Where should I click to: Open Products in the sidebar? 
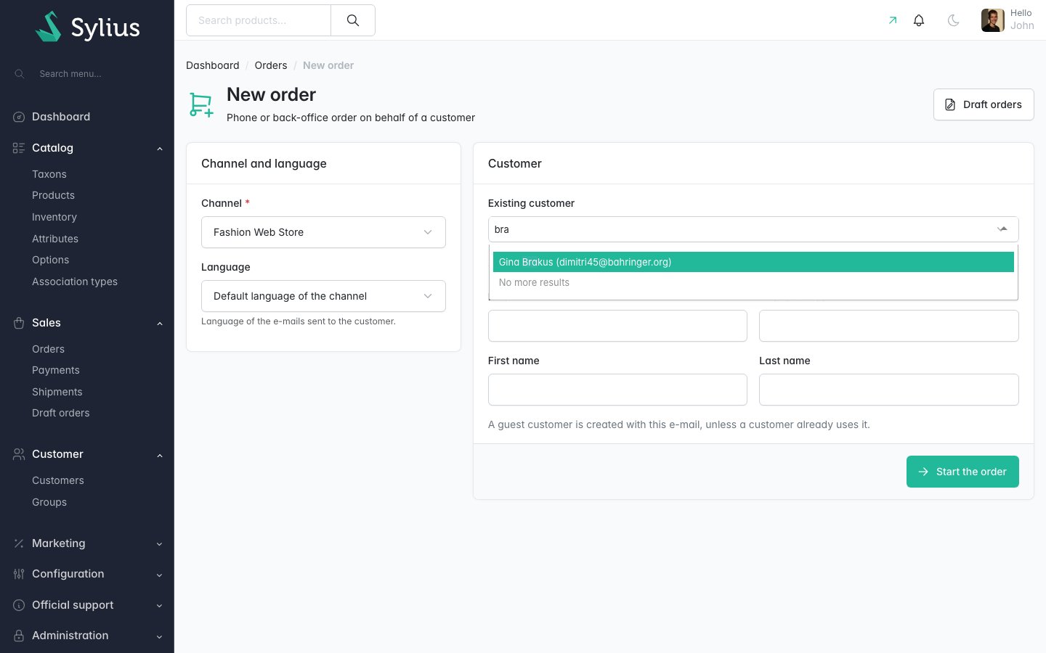53,195
